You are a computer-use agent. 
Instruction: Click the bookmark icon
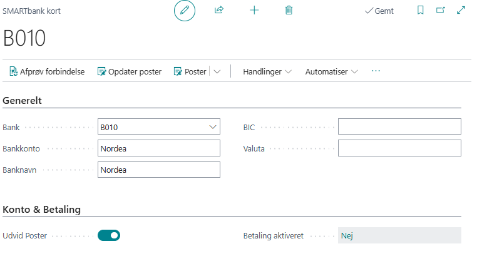[421, 11]
